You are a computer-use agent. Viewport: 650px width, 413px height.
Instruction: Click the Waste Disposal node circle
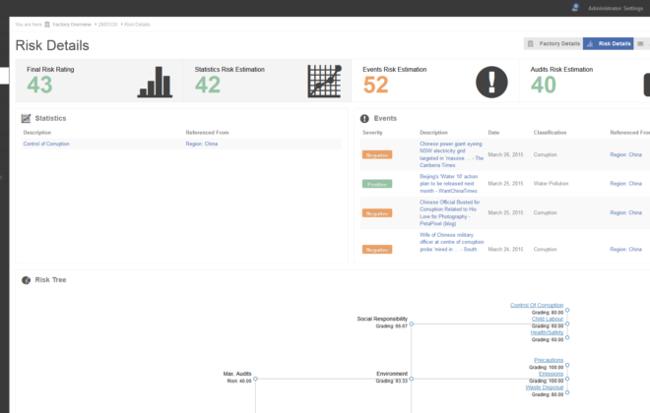coord(567,392)
